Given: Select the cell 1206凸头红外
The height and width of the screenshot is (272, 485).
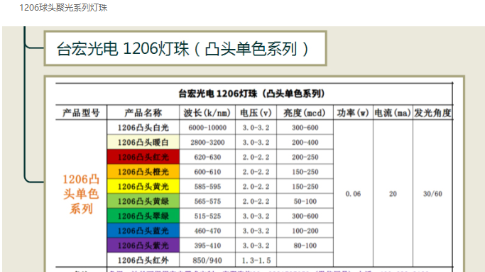Looking at the screenshot, I should pyautogui.click(x=143, y=260).
